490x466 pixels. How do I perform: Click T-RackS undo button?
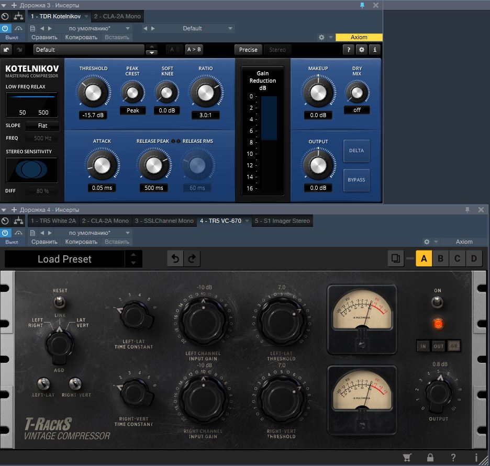[x=175, y=258]
